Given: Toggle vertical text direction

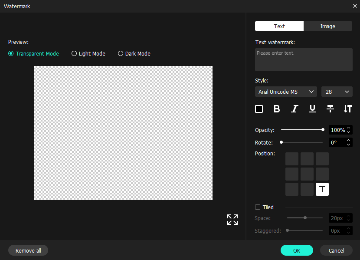Looking at the screenshot, I should click(x=348, y=109).
